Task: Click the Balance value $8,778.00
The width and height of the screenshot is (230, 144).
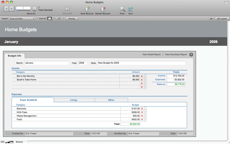Action: pos(176,84)
